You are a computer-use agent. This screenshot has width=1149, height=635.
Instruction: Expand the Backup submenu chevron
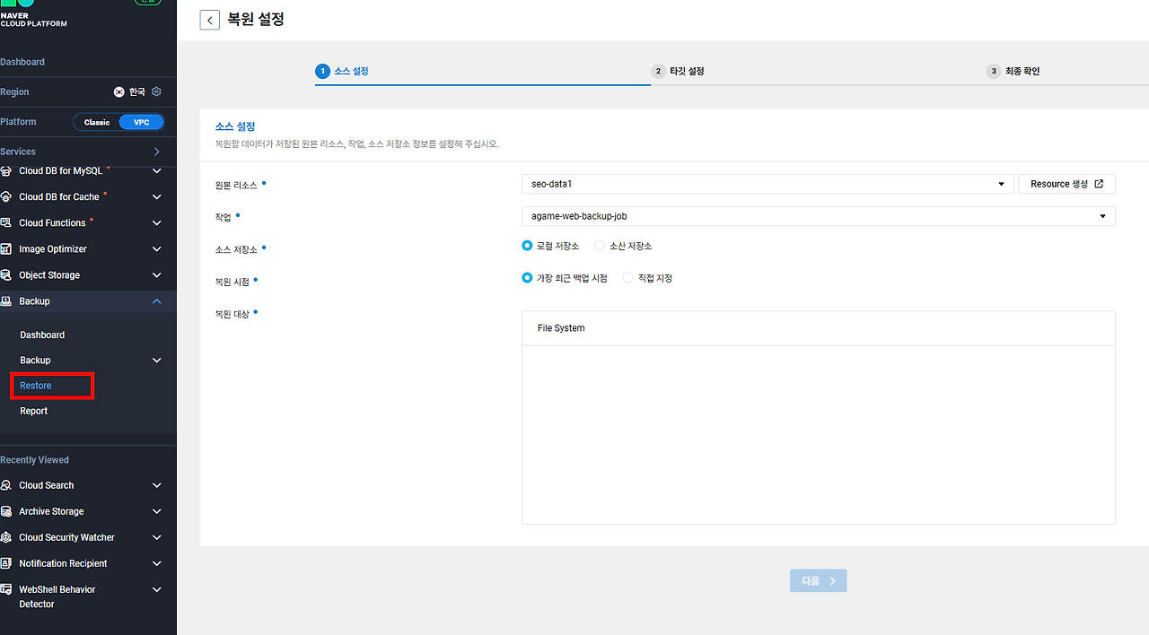[x=157, y=360]
